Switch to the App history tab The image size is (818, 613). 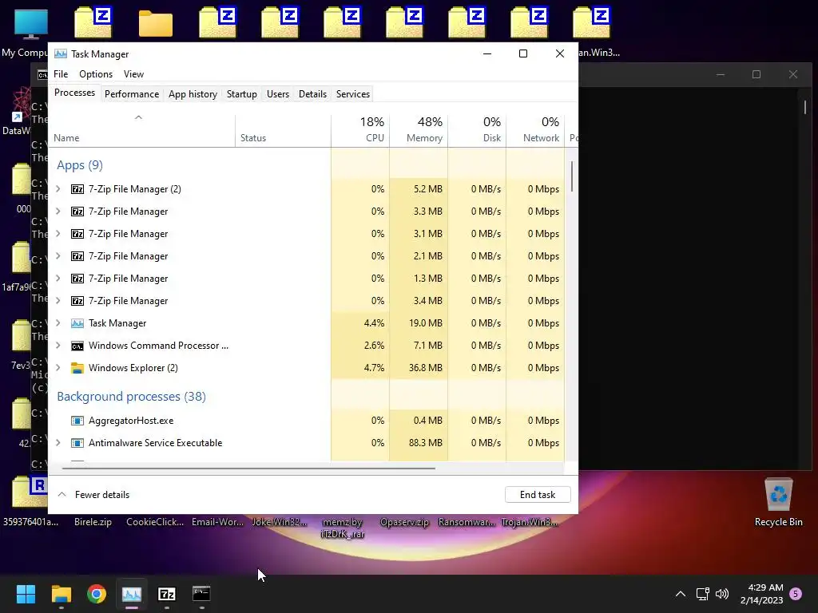click(x=193, y=94)
